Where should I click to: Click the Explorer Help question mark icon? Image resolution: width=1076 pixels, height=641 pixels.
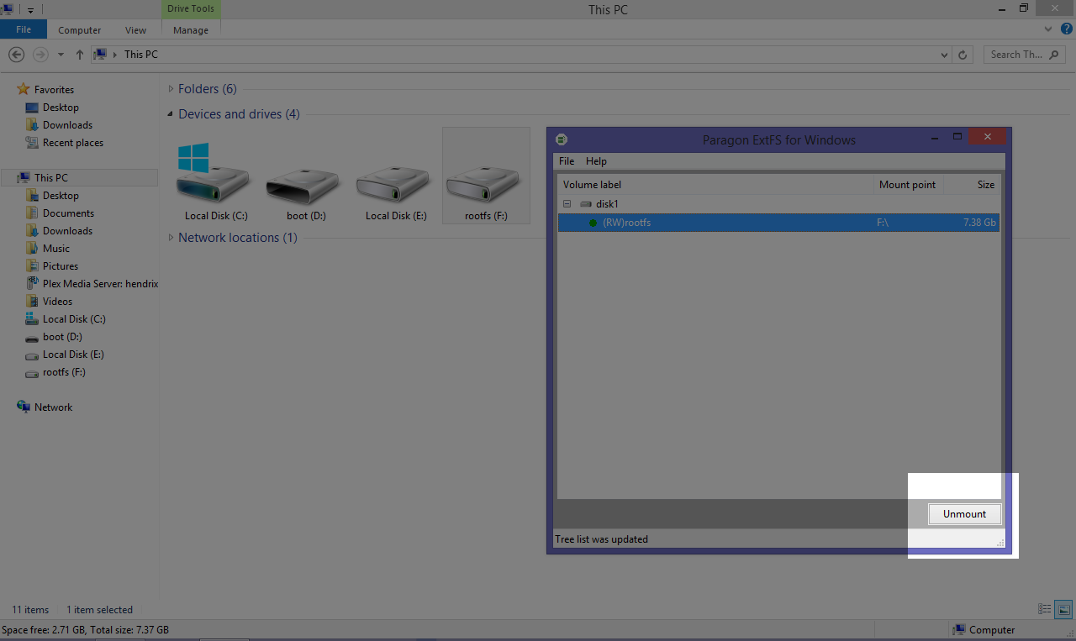click(1066, 29)
